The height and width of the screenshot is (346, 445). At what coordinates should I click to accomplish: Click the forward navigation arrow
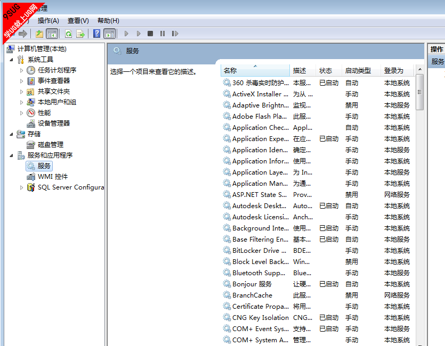(23, 34)
